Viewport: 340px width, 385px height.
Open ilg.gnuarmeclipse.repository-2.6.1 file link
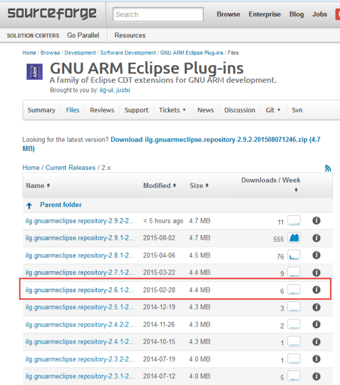coord(80,290)
